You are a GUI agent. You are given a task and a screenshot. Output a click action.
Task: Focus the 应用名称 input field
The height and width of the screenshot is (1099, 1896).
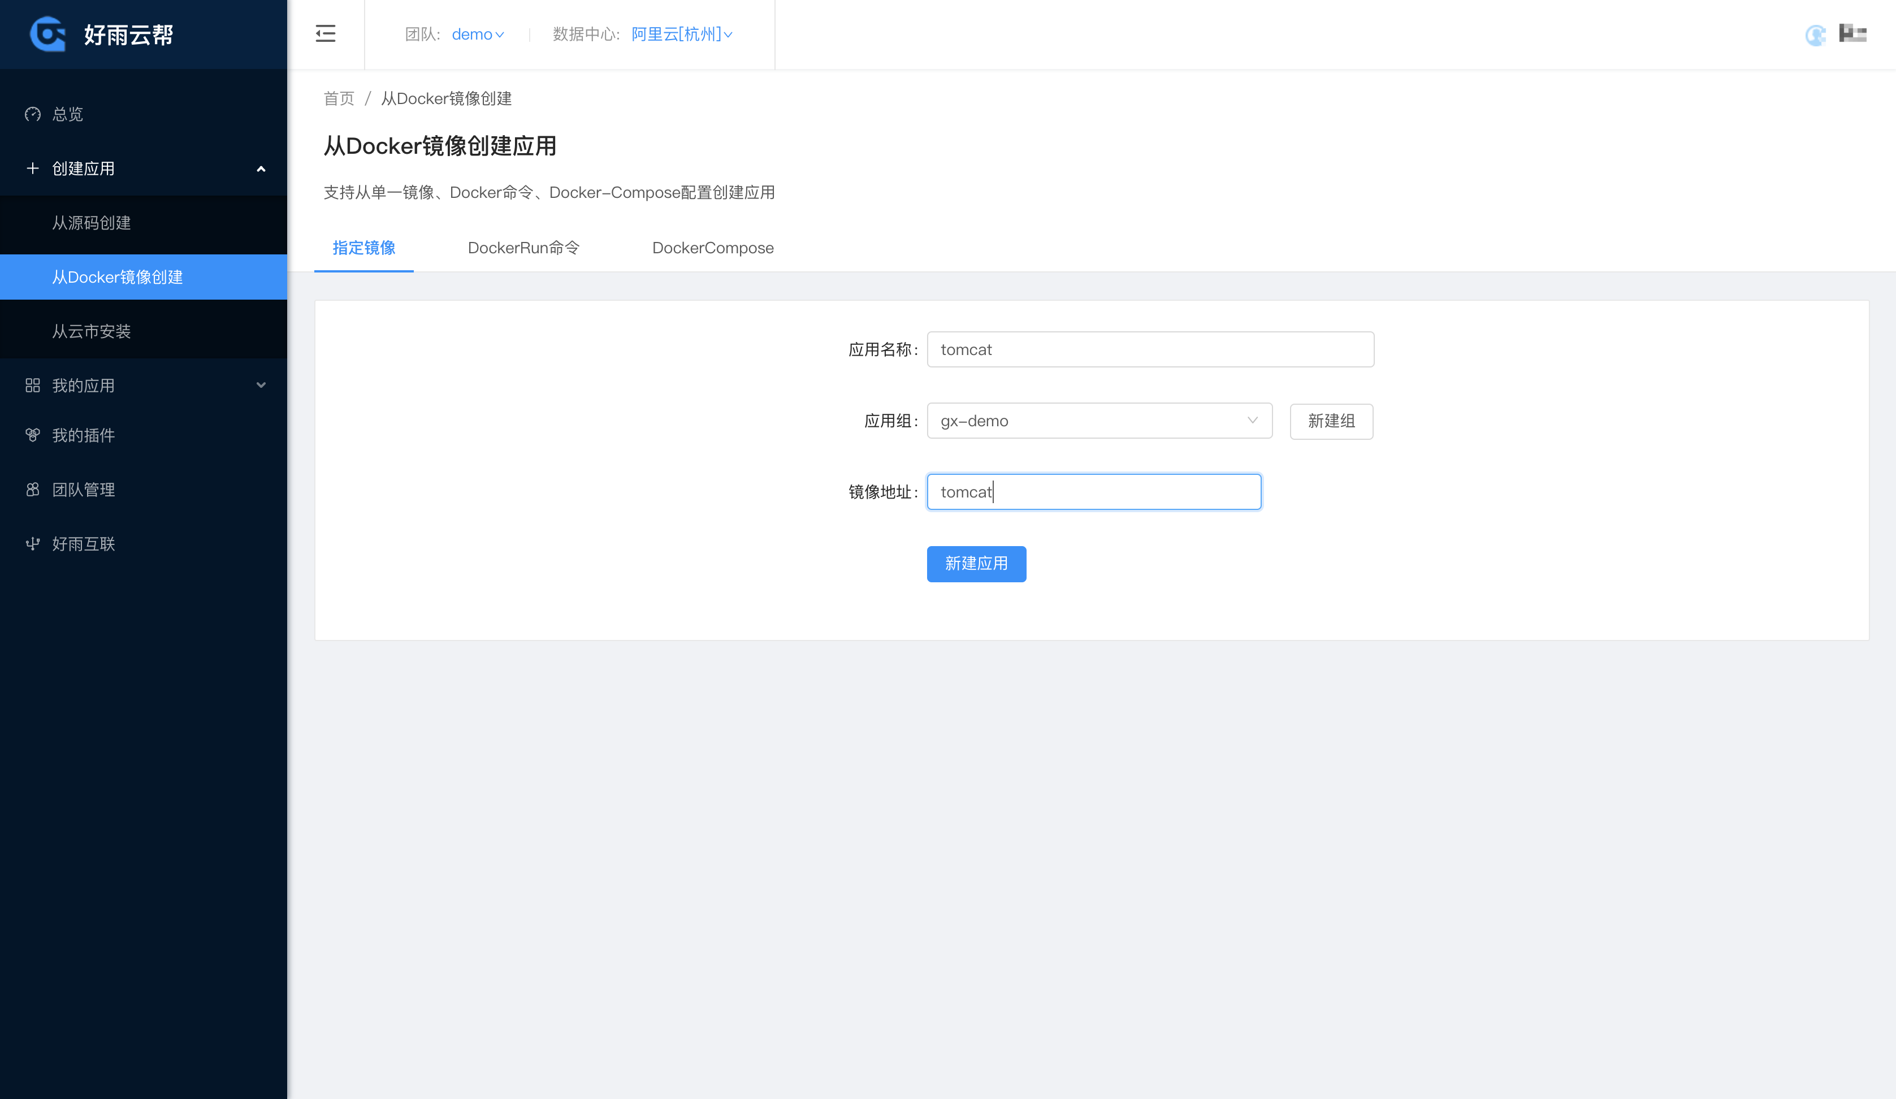pyautogui.click(x=1150, y=349)
